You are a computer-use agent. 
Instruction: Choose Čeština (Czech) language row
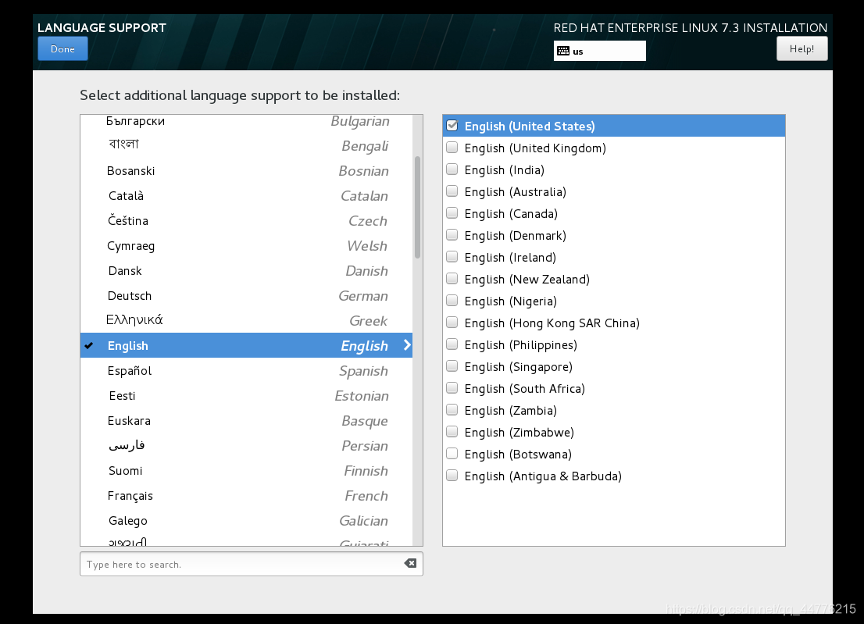(246, 221)
